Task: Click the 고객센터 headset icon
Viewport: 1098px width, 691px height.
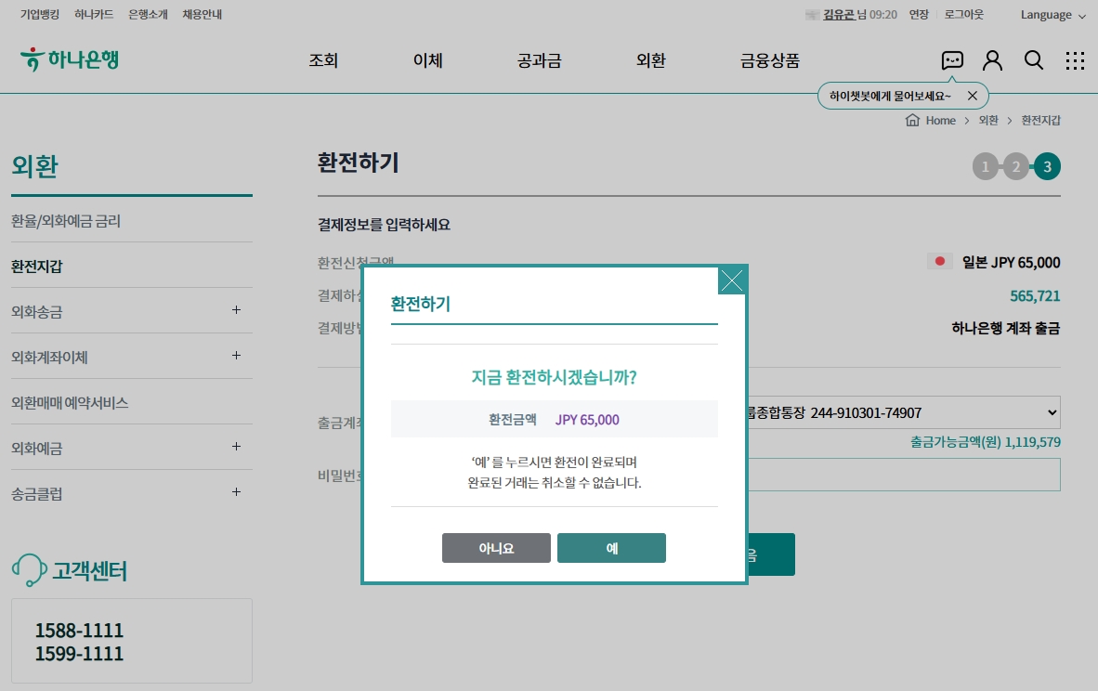Action: 29,568
